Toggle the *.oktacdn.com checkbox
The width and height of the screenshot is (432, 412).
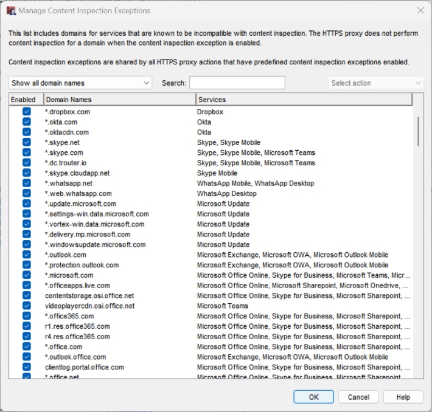[x=27, y=132]
